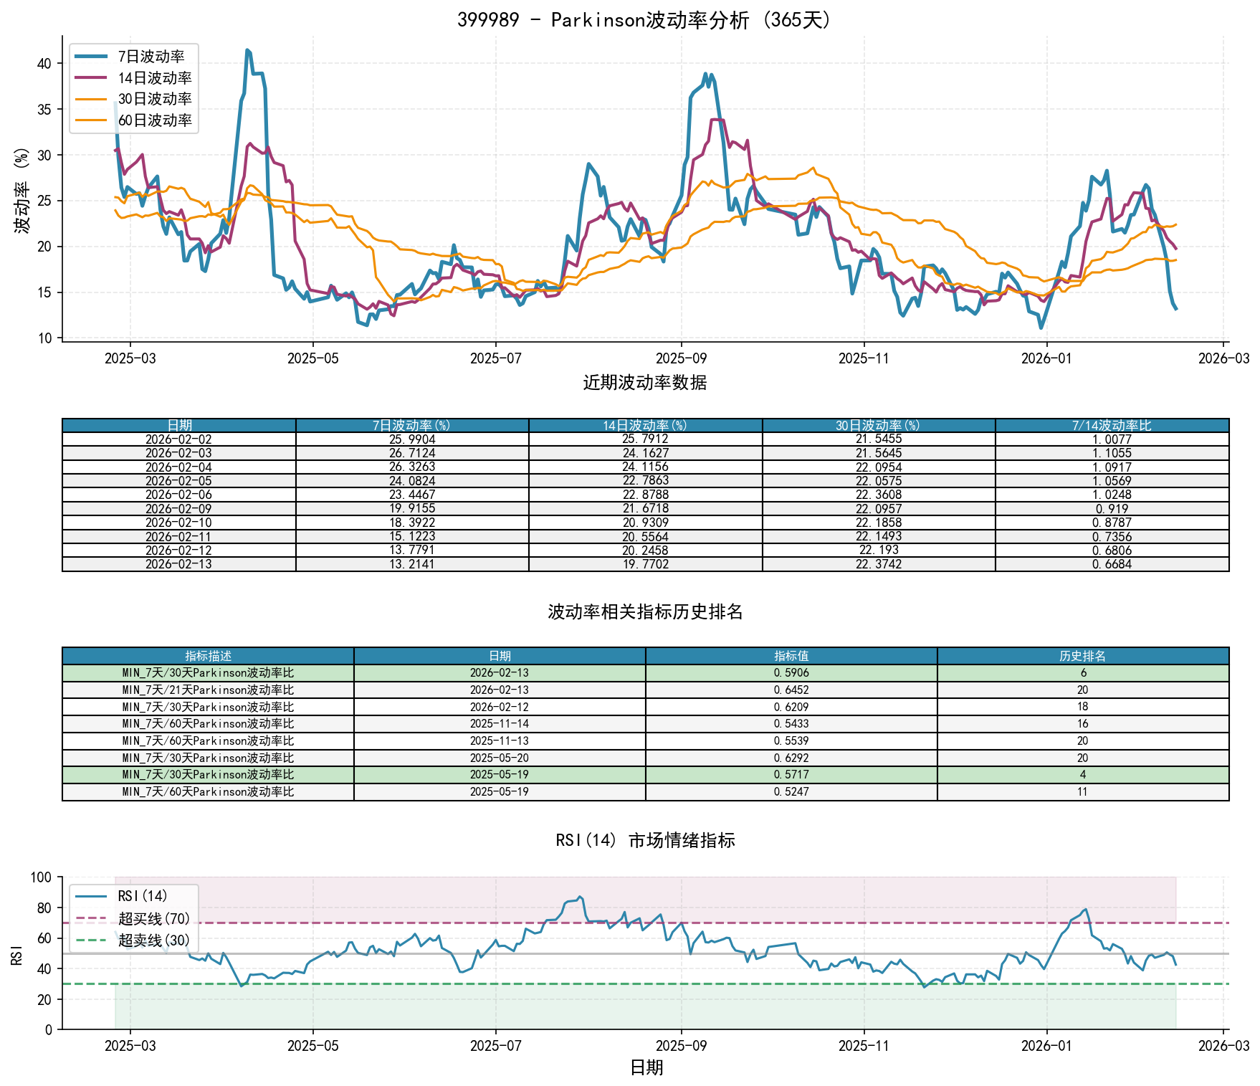
Task: Select the 2025-11-14 ranking date cell
Action: [500, 724]
